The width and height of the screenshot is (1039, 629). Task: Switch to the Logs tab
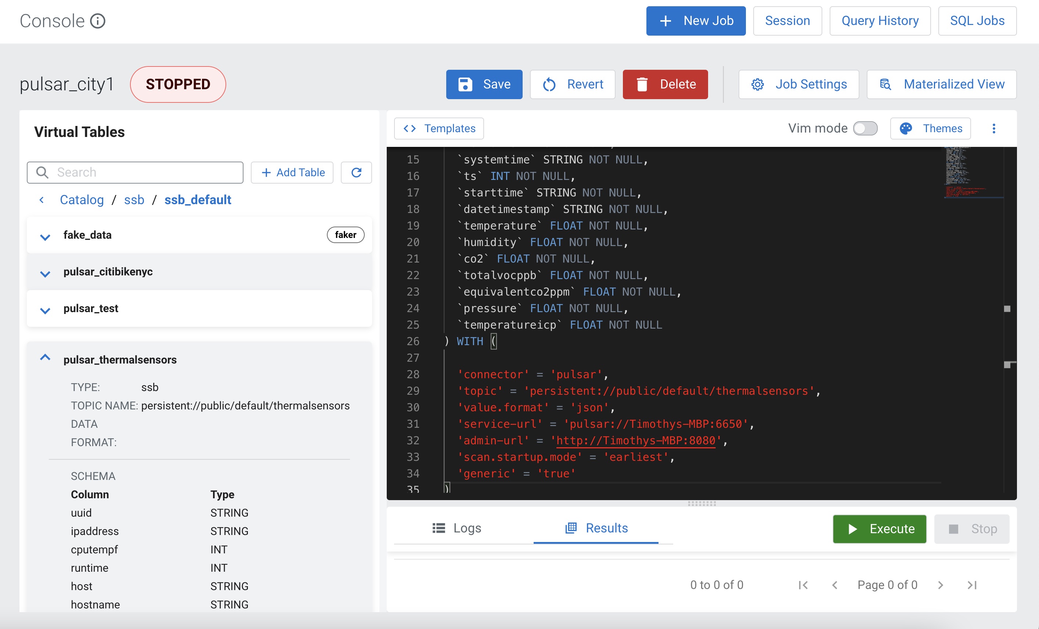coord(457,528)
